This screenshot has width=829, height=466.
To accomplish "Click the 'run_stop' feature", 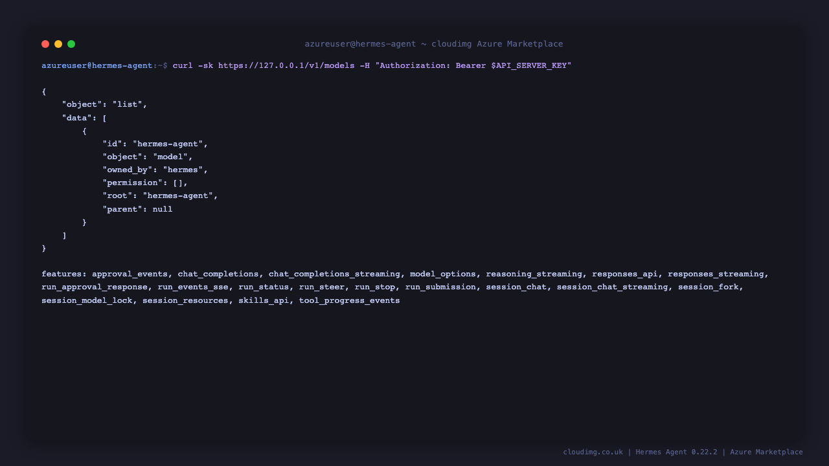I will point(375,287).
